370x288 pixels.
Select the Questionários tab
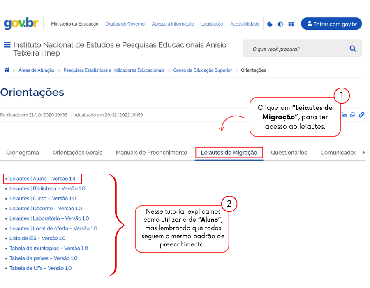[x=289, y=153]
